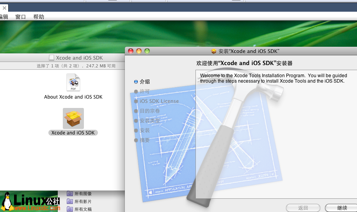The width and height of the screenshot is (357, 212).
Task: Open the 帮助 menu
Action: click(x=39, y=17)
